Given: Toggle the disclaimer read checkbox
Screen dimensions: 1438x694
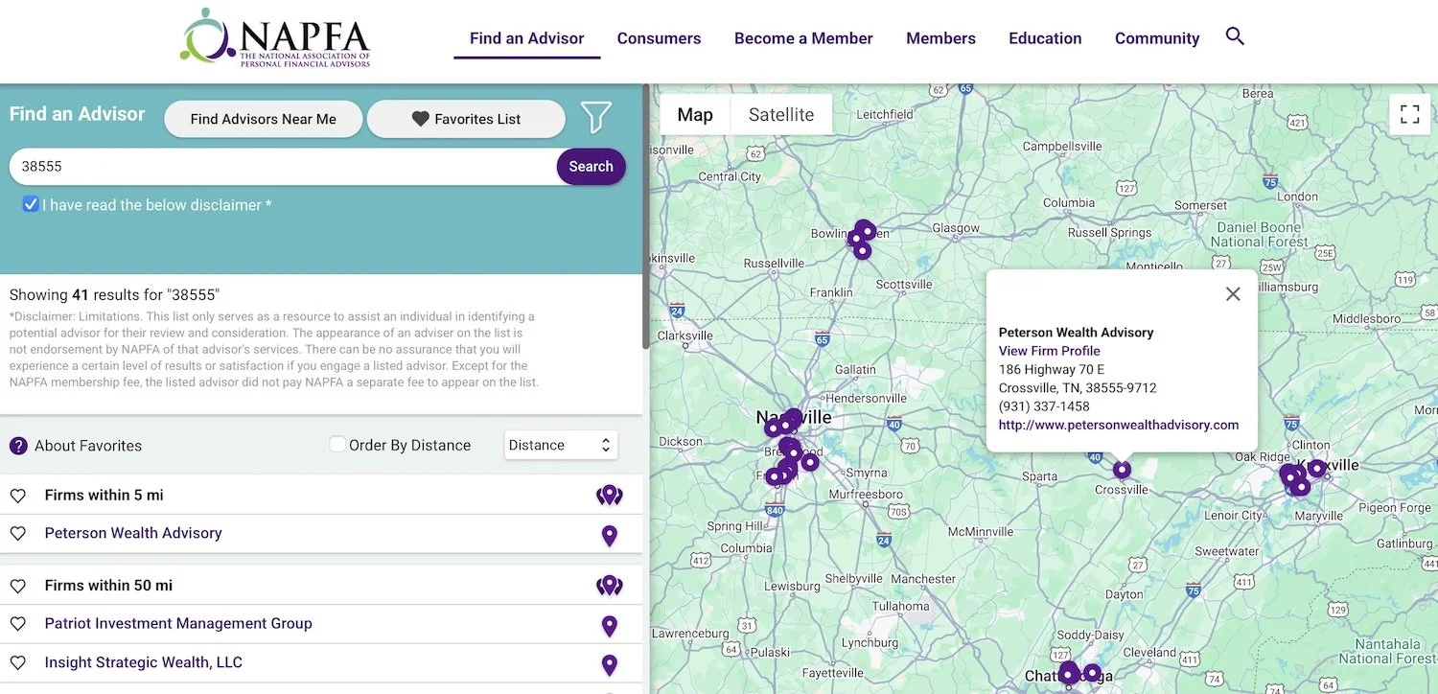Looking at the screenshot, I should (x=31, y=204).
